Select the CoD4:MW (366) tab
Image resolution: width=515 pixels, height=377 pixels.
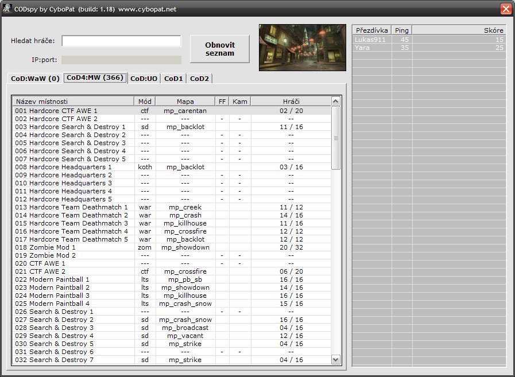95,78
